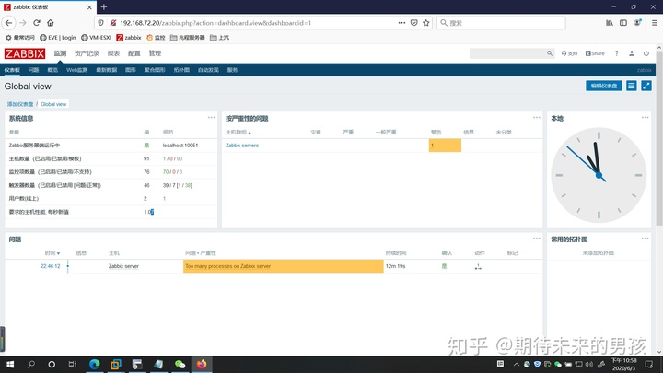The width and height of the screenshot is (663, 373).
Task: Open the dashboard actions list icon
Action: click(632, 86)
